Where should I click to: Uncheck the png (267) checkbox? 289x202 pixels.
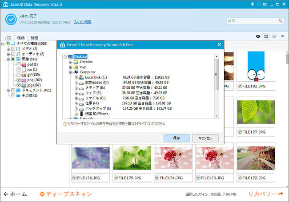pos(18,80)
